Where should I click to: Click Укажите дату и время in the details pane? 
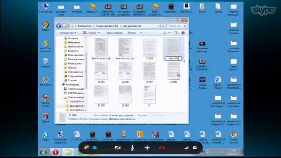(x=121, y=115)
